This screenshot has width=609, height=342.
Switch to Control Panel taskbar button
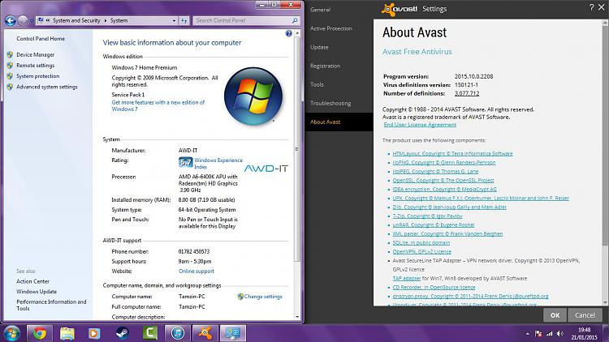(x=233, y=333)
